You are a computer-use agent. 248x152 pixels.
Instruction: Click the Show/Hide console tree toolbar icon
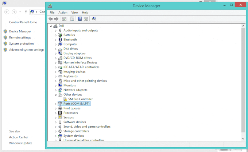tap(64, 19)
